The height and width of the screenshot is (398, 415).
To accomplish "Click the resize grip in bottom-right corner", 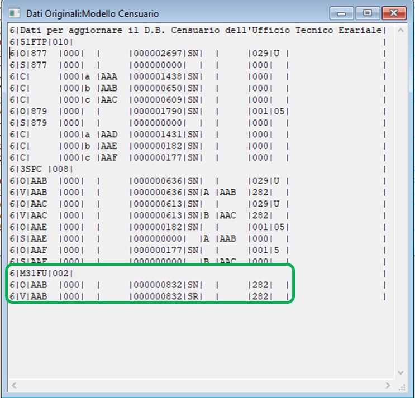I will pos(401,386).
